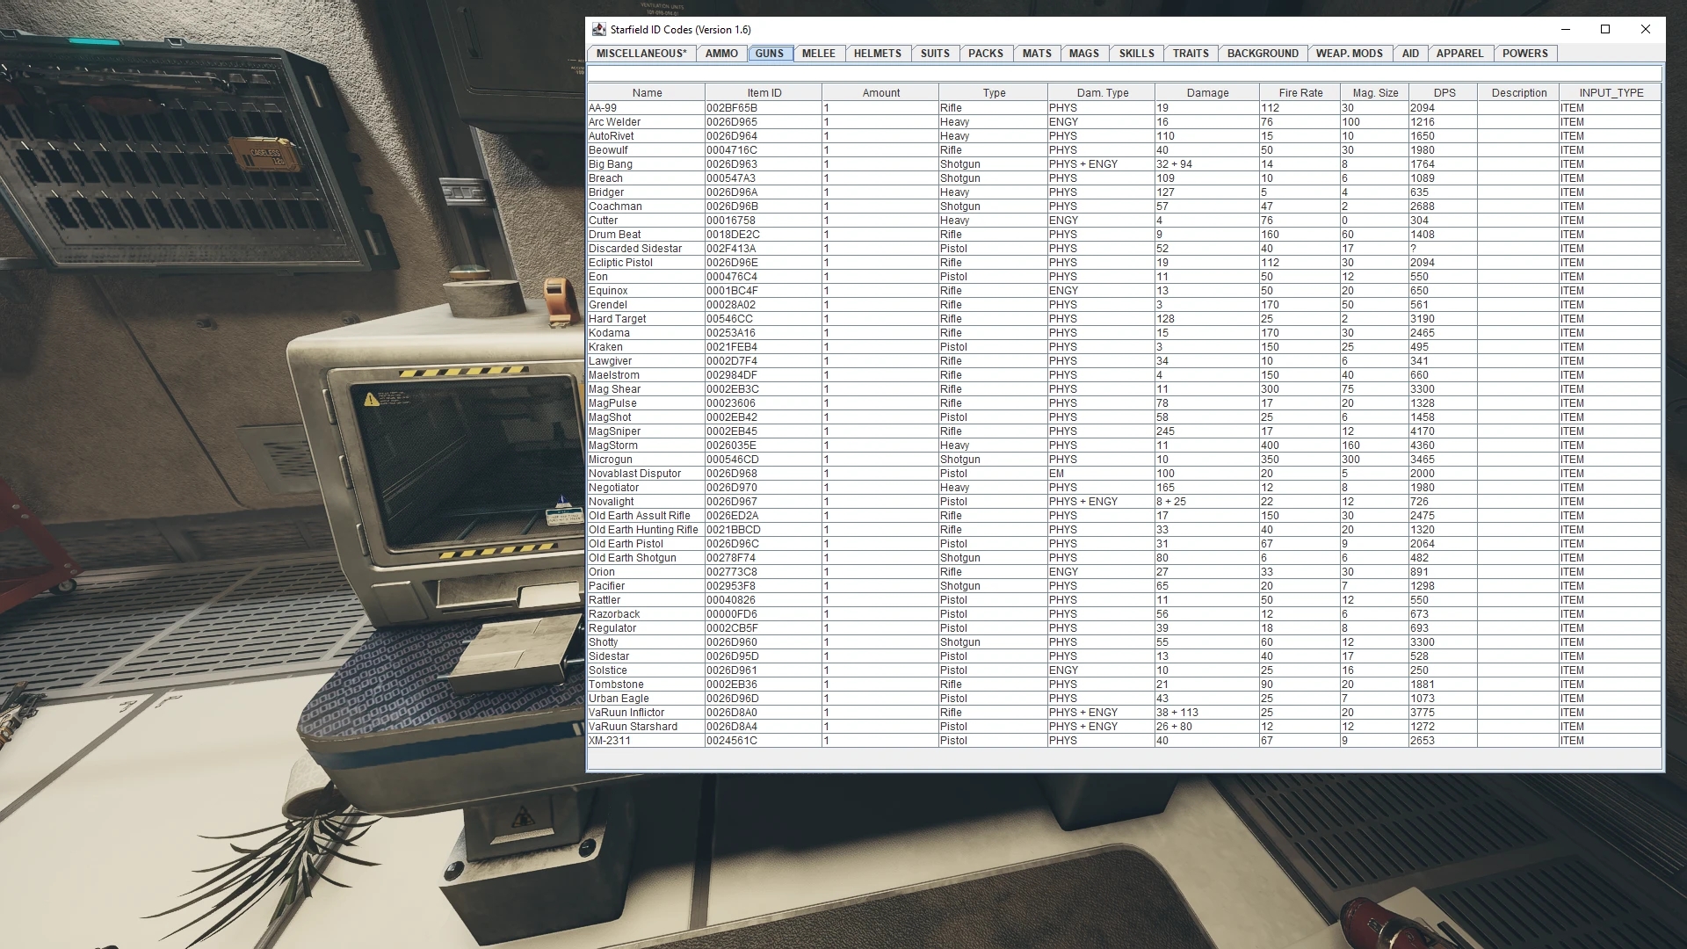Click the Pacifier name cell
Screen dimensions: 1687x949
point(646,586)
